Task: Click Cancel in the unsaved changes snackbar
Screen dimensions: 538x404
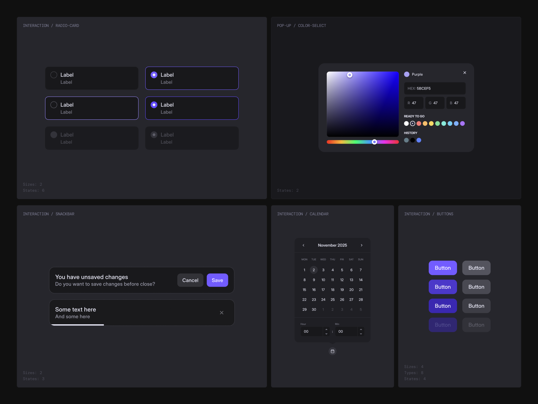Action: pyautogui.click(x=190, y=280)
